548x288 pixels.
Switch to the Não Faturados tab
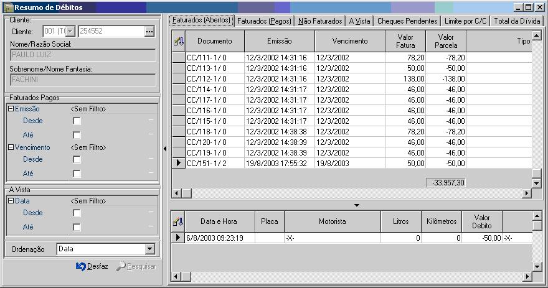tap(321, 21)
